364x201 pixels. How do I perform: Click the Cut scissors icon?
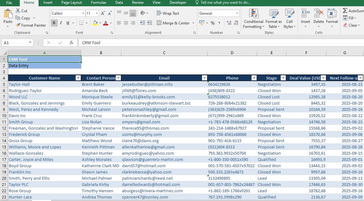point(18,11)
